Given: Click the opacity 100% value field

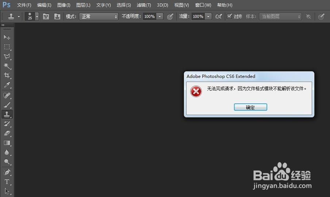Looking at the screenshot, I should click(x=150, y=16).
